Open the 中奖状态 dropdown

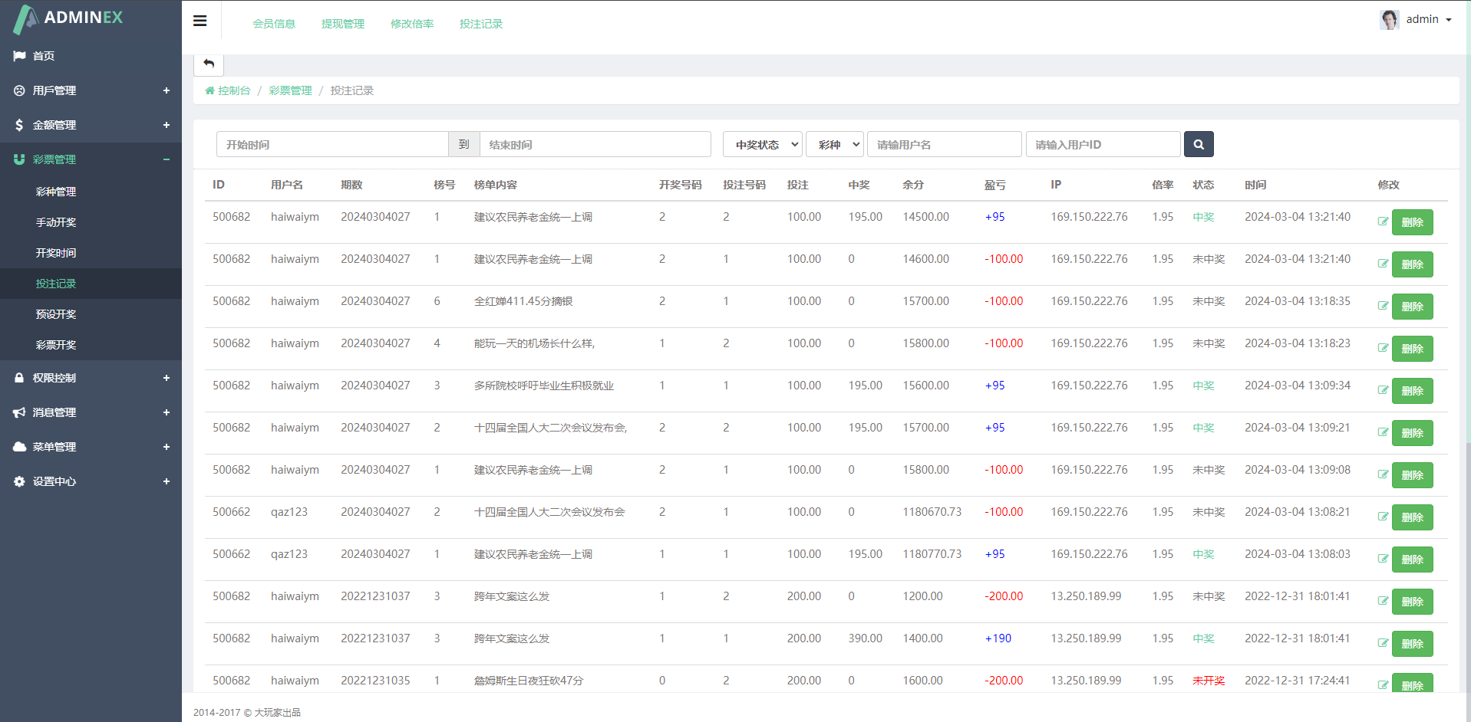pos(761,144)
